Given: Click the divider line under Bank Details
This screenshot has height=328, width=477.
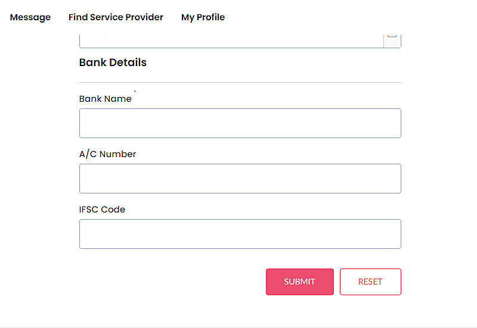Looking at the screenshot, I should pos(240,82).
